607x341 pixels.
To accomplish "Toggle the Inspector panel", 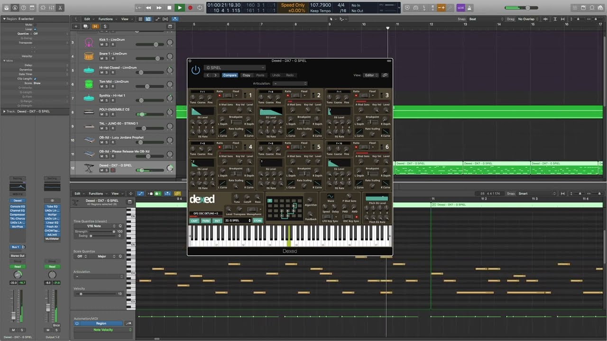I will point(15,8).
